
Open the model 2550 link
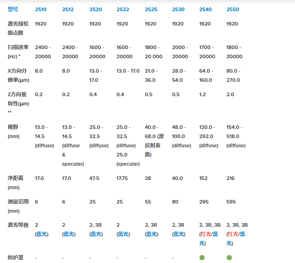pos(233,10)
